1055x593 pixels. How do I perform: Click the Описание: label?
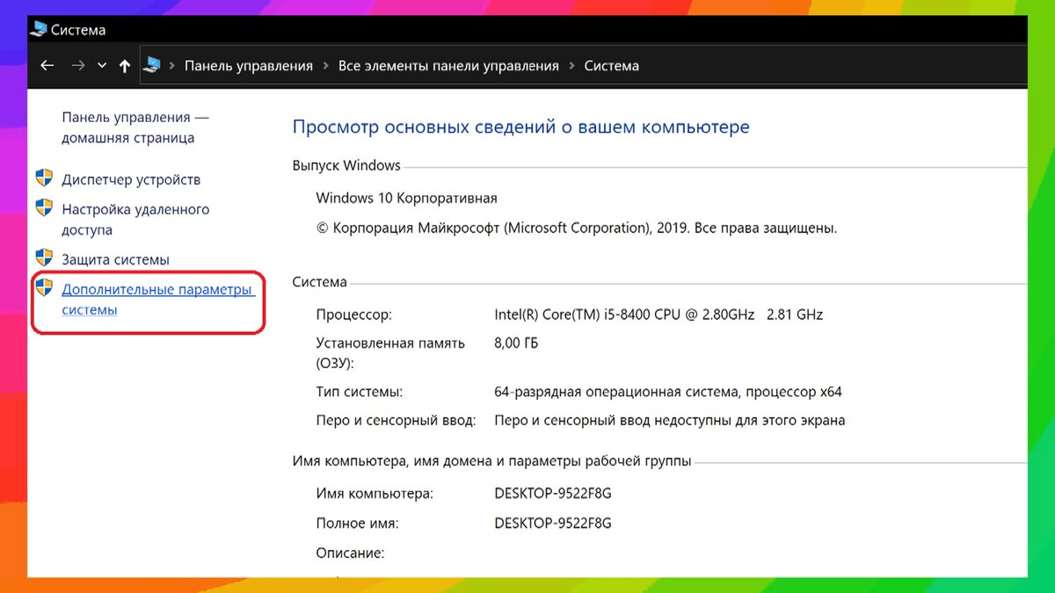(350, 553)
